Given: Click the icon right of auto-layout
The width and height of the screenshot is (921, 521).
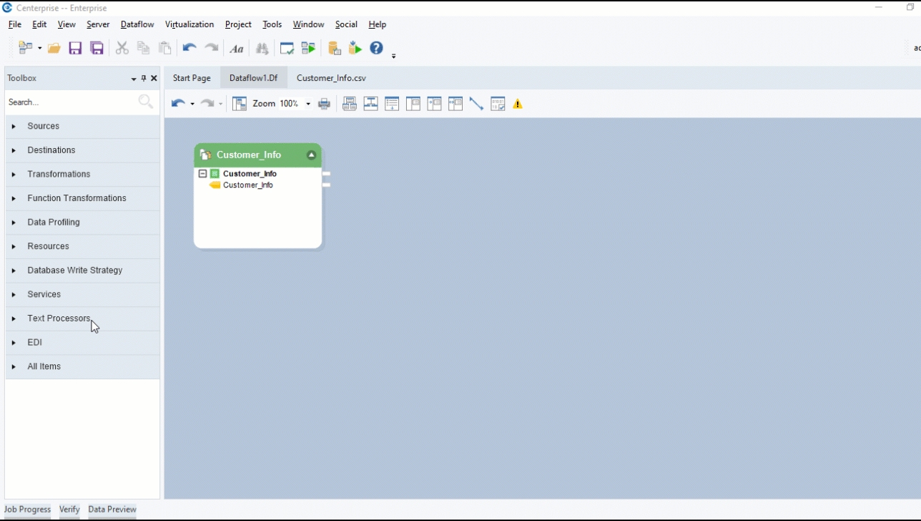Looking at the screenshot, I should point(370,104).
